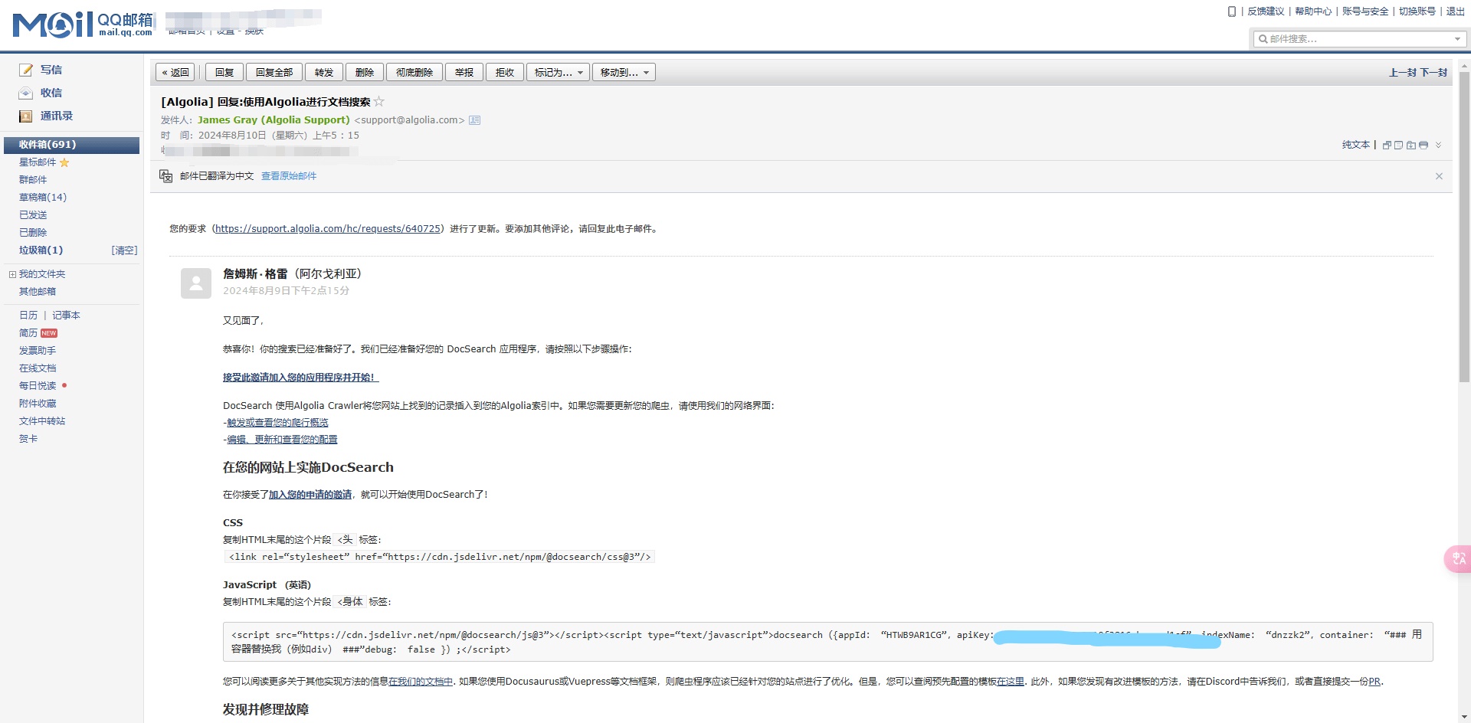Click the translation icon in notice bar
Image resolution: width=1471 pixels, height=723 pixels.
(165, 176)
